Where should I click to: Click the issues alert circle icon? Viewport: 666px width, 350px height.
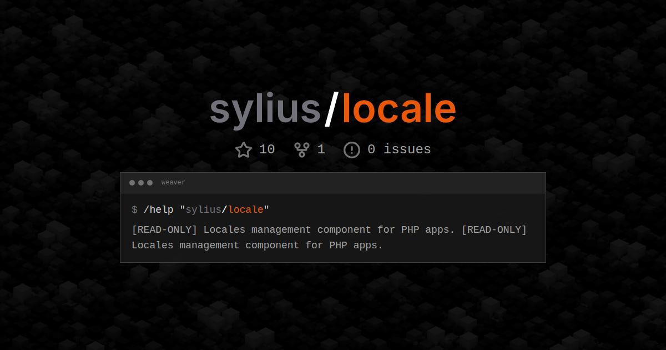(x=352, y=150)
